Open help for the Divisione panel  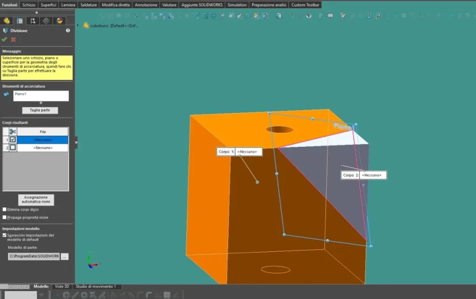68,30
